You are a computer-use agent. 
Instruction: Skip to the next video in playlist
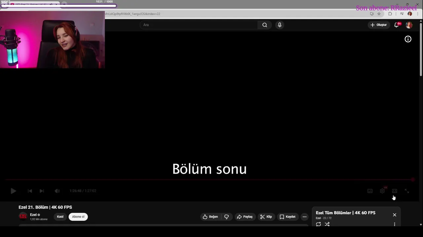point(42,191)
